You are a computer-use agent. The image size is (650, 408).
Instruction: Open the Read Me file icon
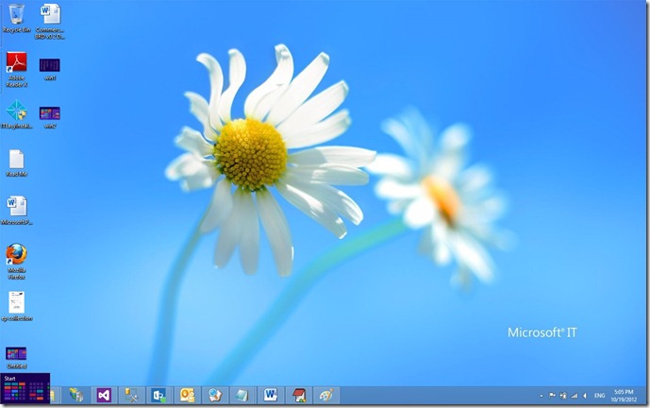point(17,163)
